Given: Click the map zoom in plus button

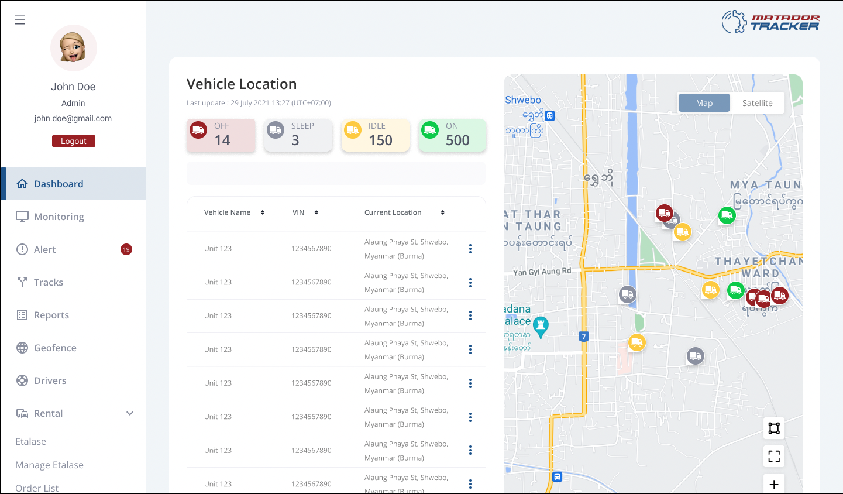Looking at the screenshot, I should [x=773, y=484].
